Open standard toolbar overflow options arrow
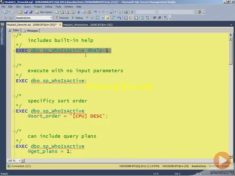235x176 pixels. pos(203,12)
